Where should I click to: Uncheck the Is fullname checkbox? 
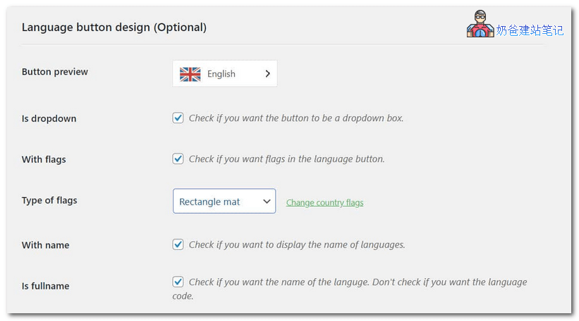(x=178, y=282)
